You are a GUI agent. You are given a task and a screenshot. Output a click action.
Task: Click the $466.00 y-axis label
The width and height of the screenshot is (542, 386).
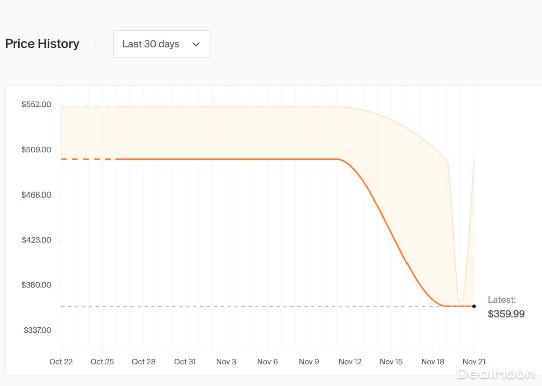(x=36, y=195)
